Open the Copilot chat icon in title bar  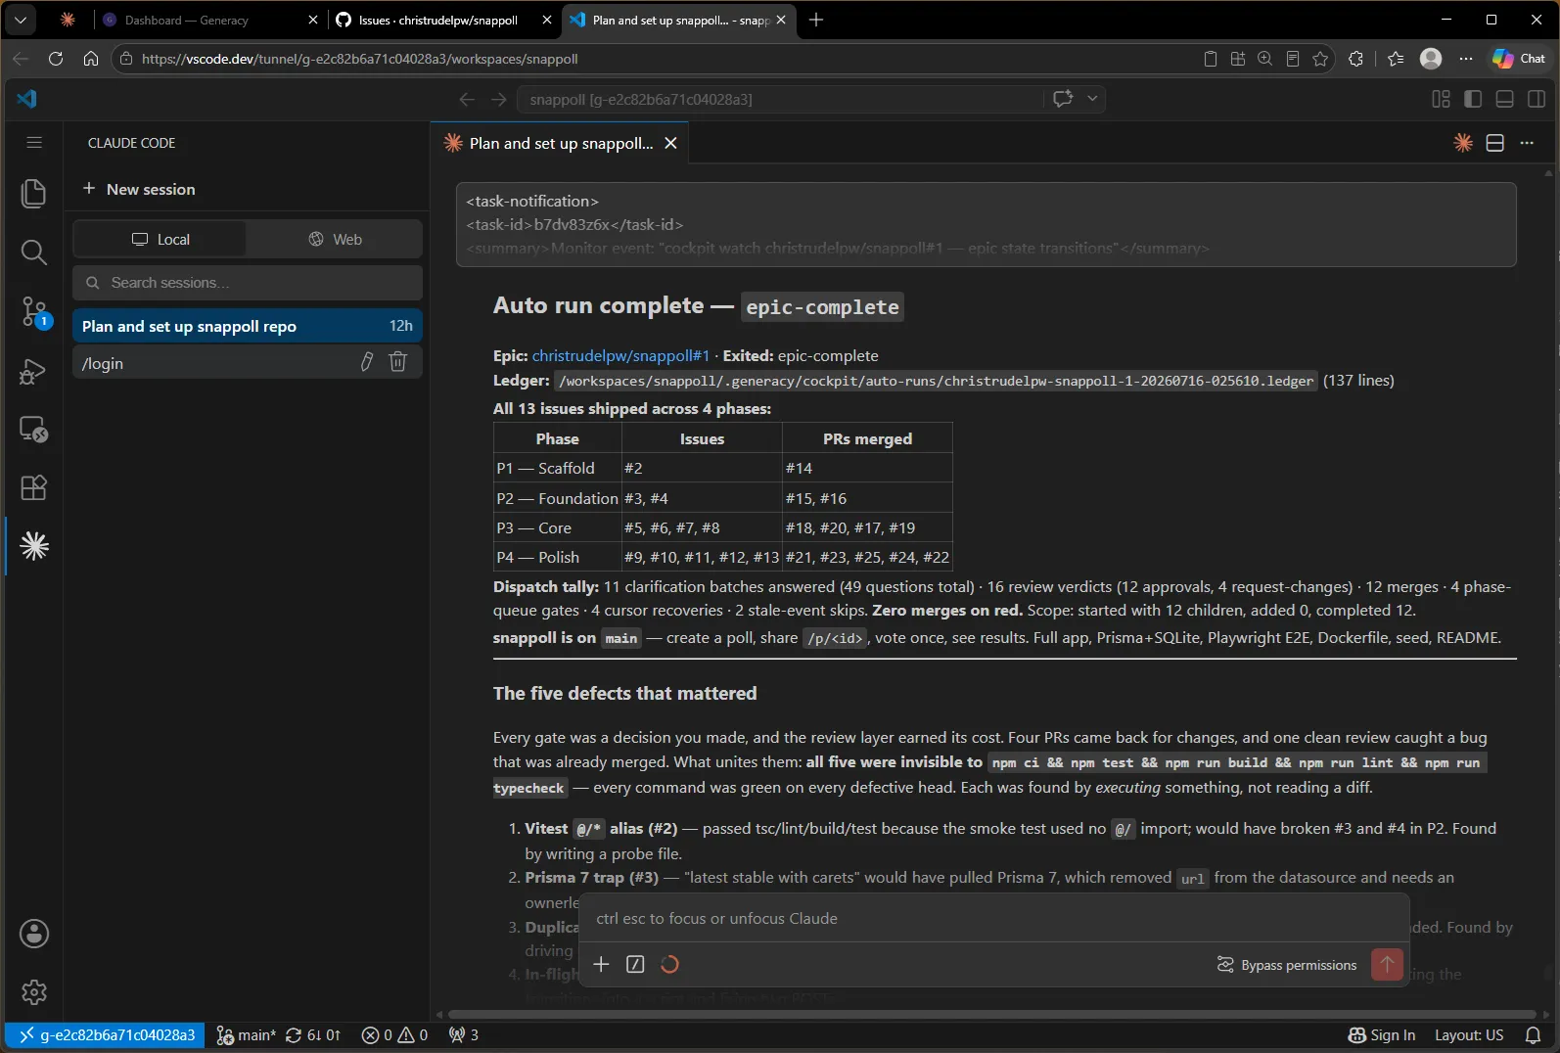(x=1063, y=99)
